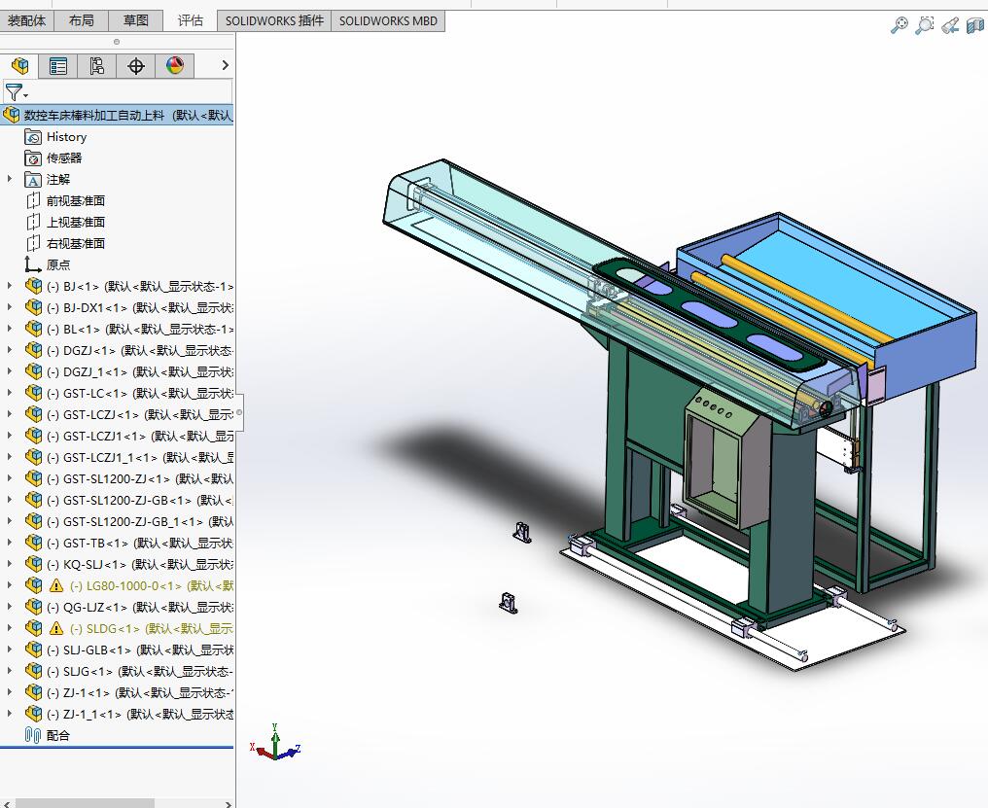
Task: Open the SOLIDWORKS 插件 tab
Action: coord(274,20)
